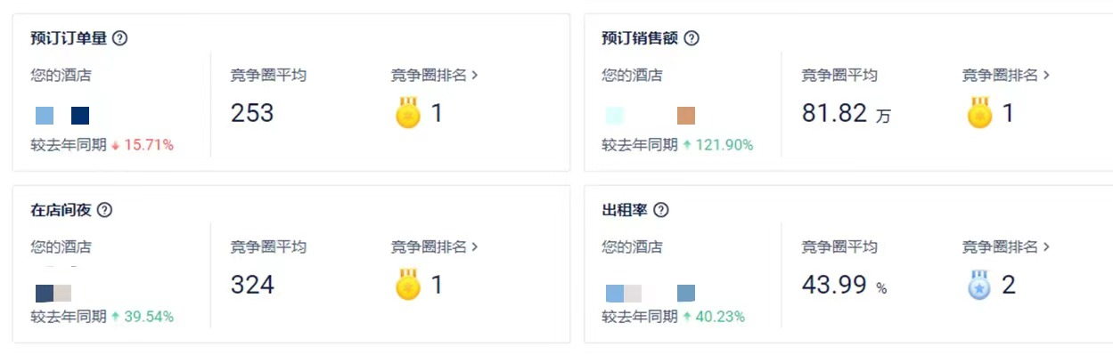
Task: Click the help icon next to 预订订单量
Action: pos(120,38)
